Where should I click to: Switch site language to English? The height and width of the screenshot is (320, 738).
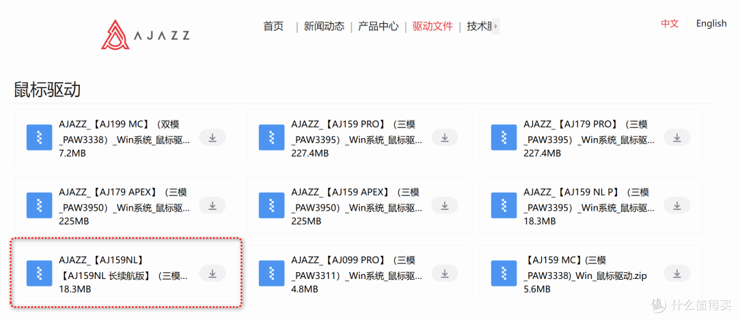point(711,23)
